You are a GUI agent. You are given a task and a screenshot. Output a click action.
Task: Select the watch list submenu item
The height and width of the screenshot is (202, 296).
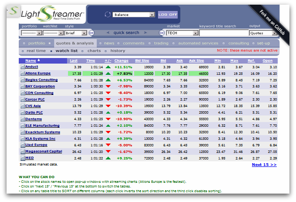(67, 51)
